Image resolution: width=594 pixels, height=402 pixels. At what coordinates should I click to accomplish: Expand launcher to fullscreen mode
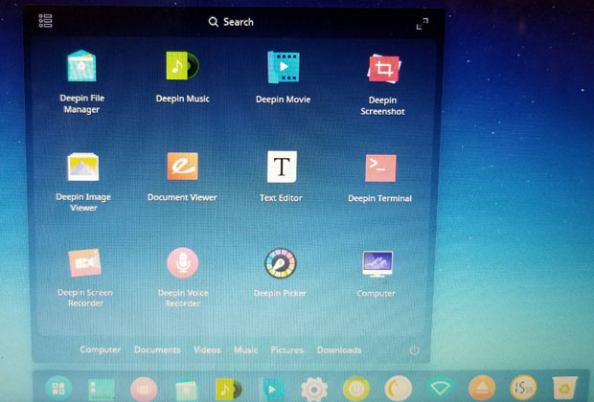423,24
